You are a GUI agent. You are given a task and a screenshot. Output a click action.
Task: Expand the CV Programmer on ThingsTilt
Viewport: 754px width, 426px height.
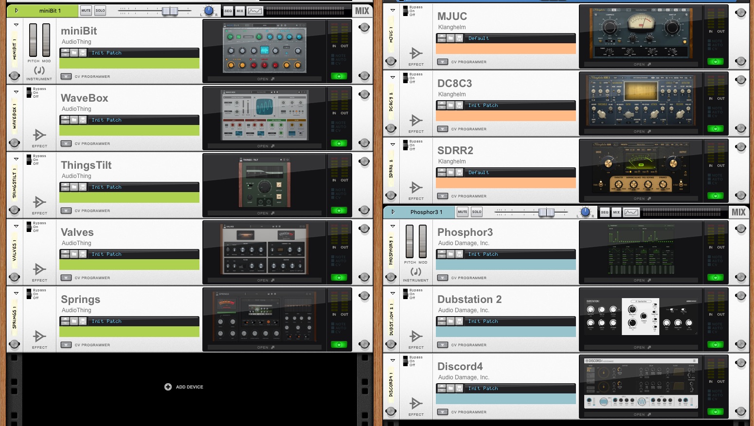click(x=66, y=211)
